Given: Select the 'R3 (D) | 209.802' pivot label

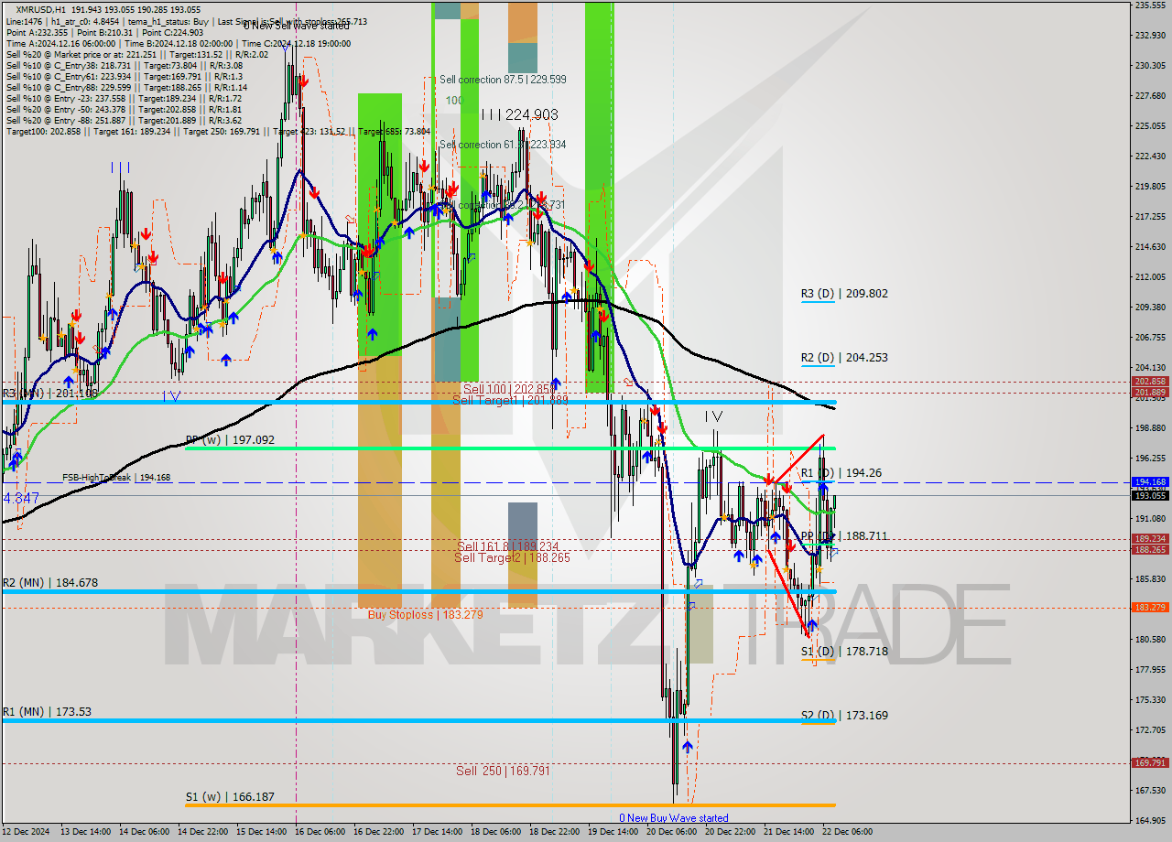Looking at the screenshot, I should [x=844, y=294].
